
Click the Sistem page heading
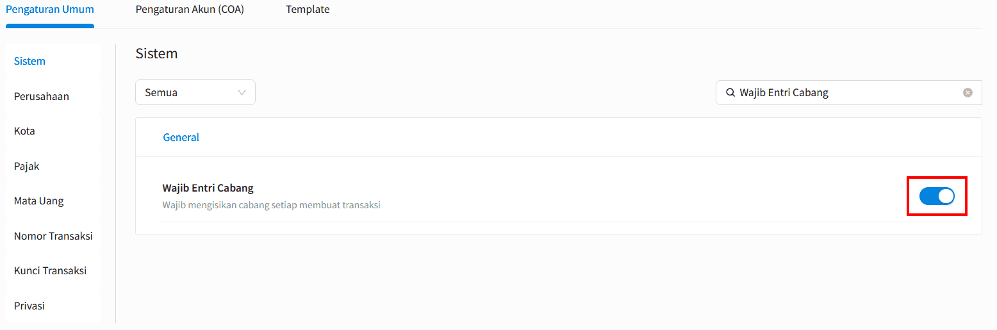click(x=156, y=54)
